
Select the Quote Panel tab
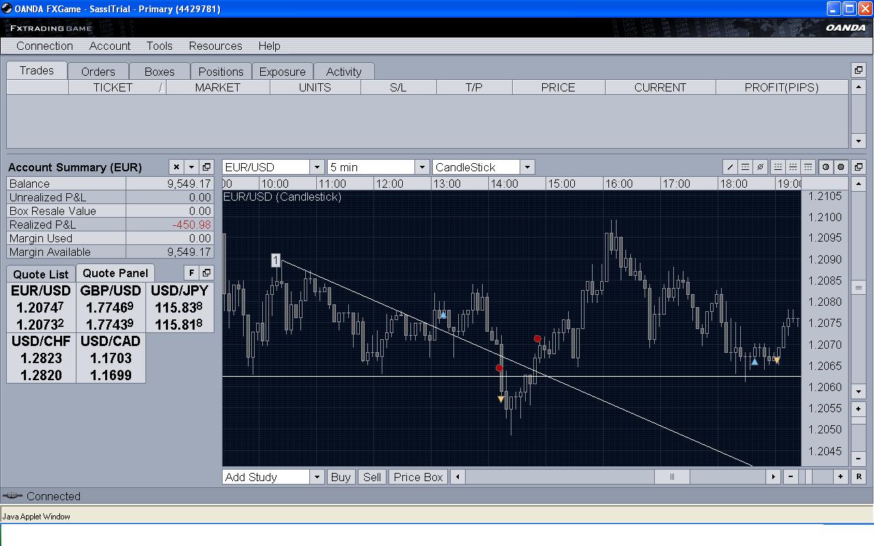pyautogui.click(x=115, y=272)
